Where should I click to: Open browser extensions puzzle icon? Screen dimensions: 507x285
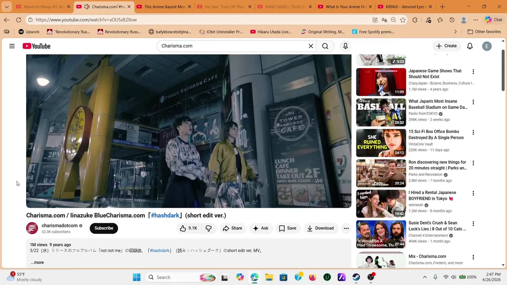pyautogui.click(x=415, y=20)
